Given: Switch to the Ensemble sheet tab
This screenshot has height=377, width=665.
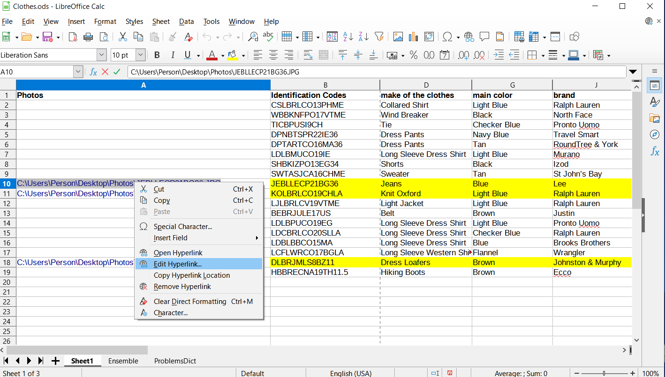Looking at the screenshot, I should click(x=123, y=361).
